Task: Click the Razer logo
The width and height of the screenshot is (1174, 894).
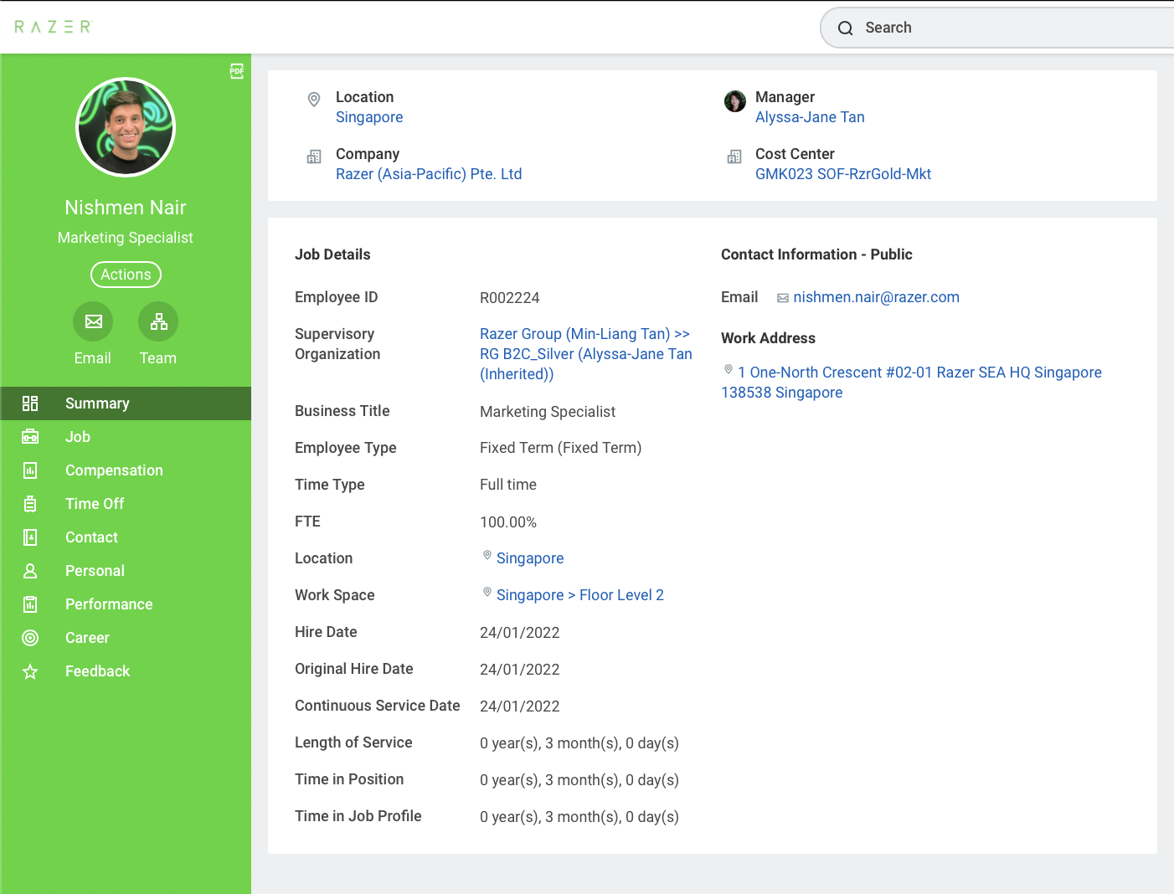Action: (53, 27)
